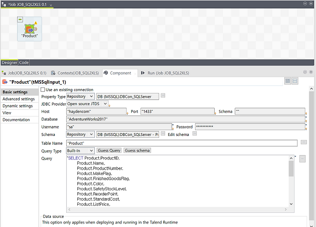Screen dimensions: 316x227
Task: Click the Edit schema ellipsis button
Action: (194, 133)
